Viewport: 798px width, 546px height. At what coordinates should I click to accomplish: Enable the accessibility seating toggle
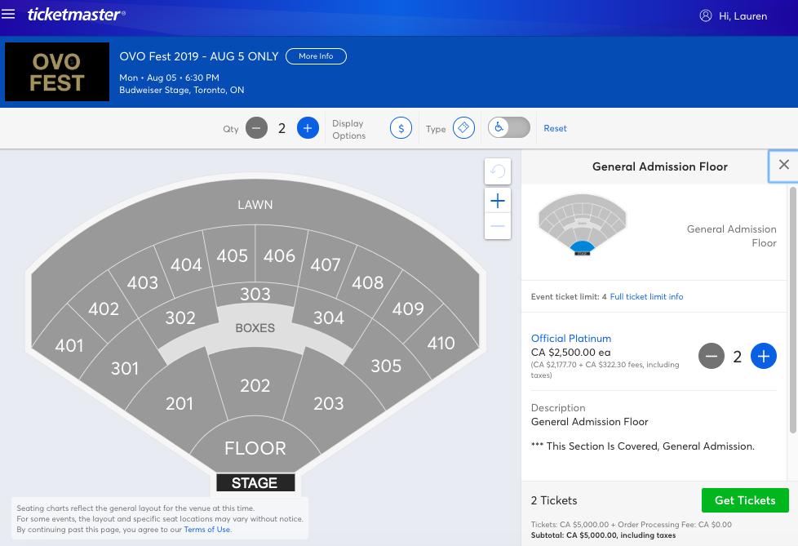(508, 127)
